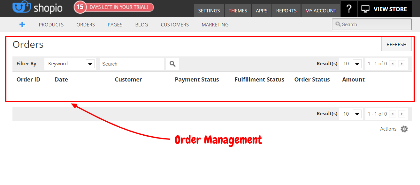Open the bottom Result(s) count dropdown
420x185 pixels.
(x=350, y=114)
